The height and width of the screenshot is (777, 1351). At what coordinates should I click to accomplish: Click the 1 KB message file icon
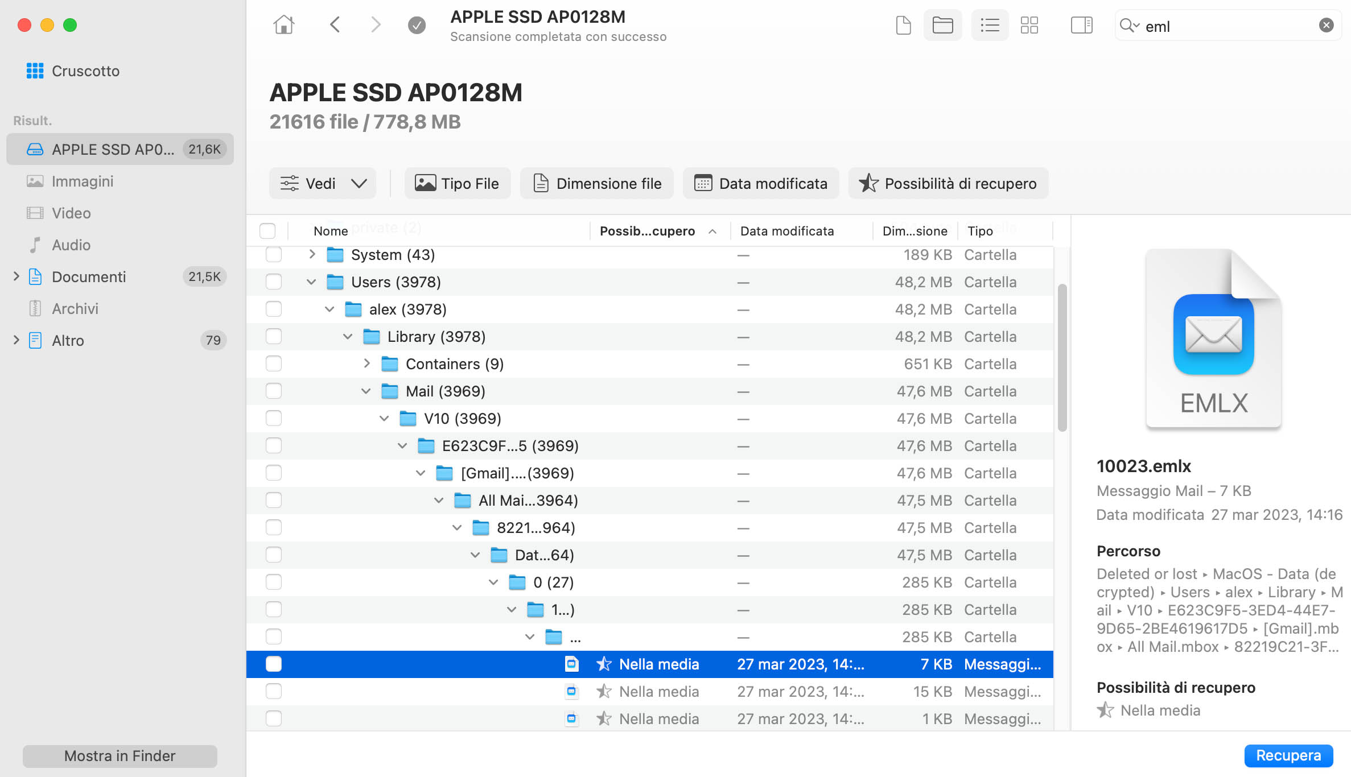[x=571, y=719]
